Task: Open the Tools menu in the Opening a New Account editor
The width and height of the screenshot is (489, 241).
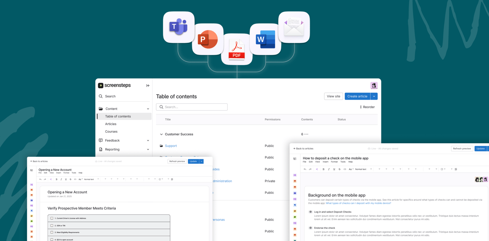Action: (74, 173)
